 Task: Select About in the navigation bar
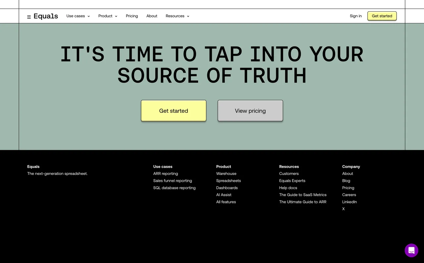(152, 16)
